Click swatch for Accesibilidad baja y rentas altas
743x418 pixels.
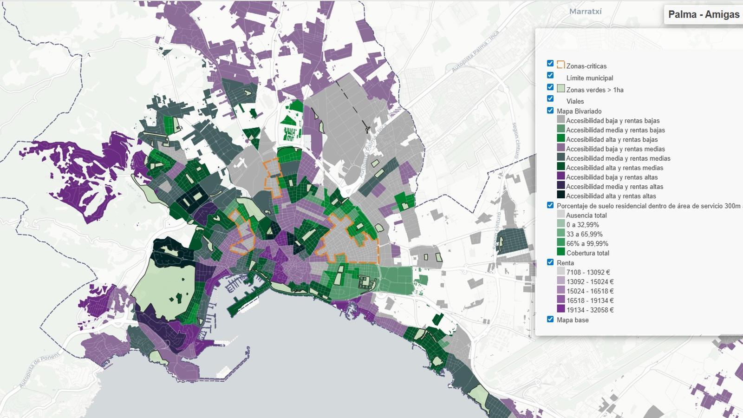pos(561,176)
